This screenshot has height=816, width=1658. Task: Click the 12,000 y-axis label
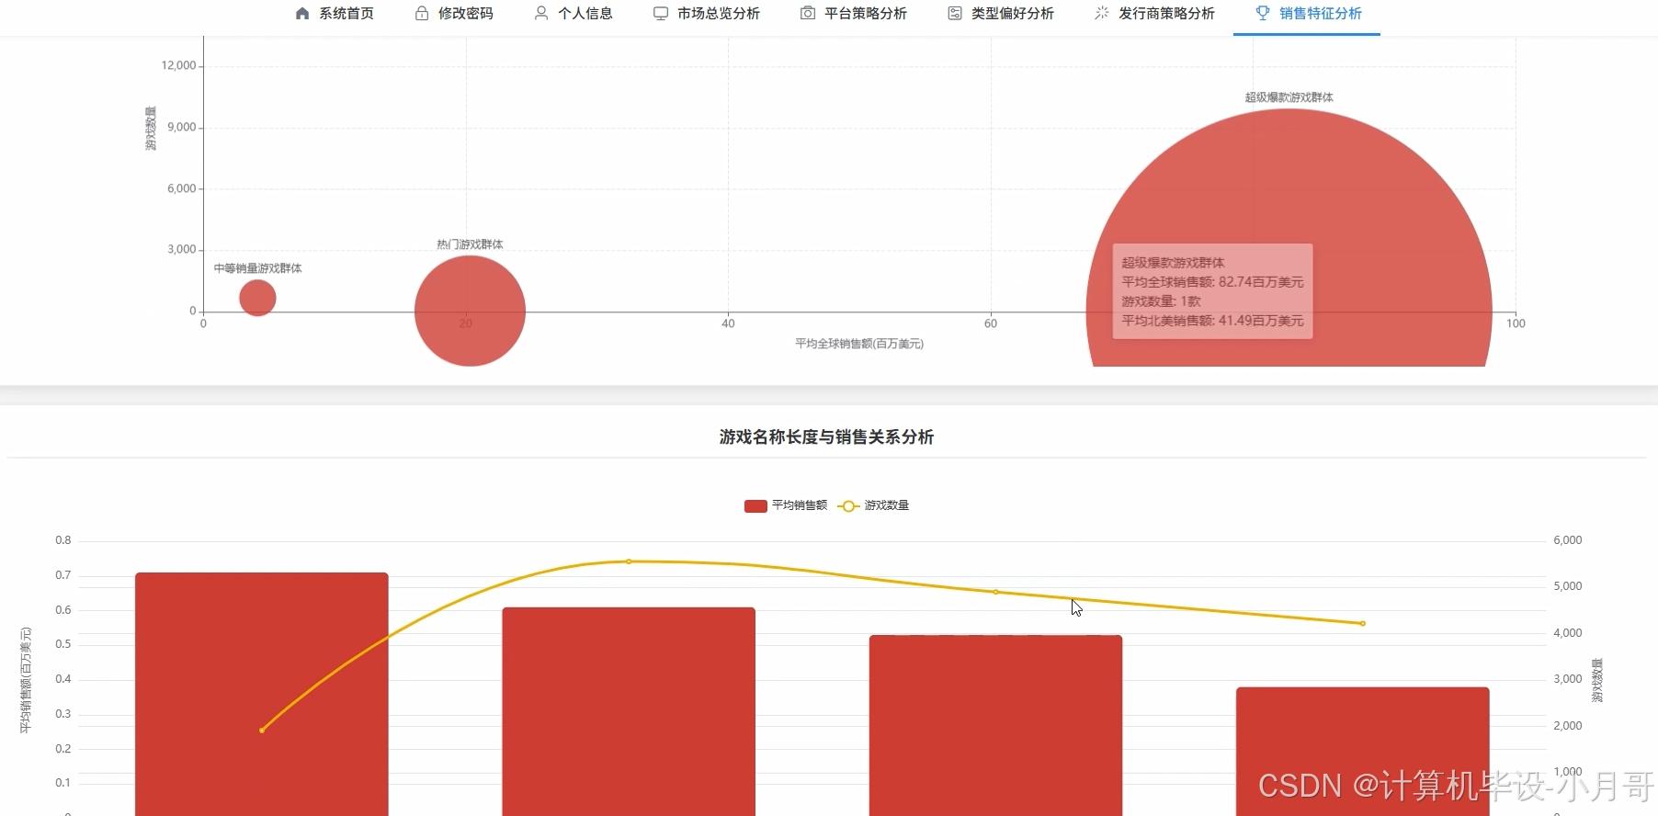(x=178, y=66)
